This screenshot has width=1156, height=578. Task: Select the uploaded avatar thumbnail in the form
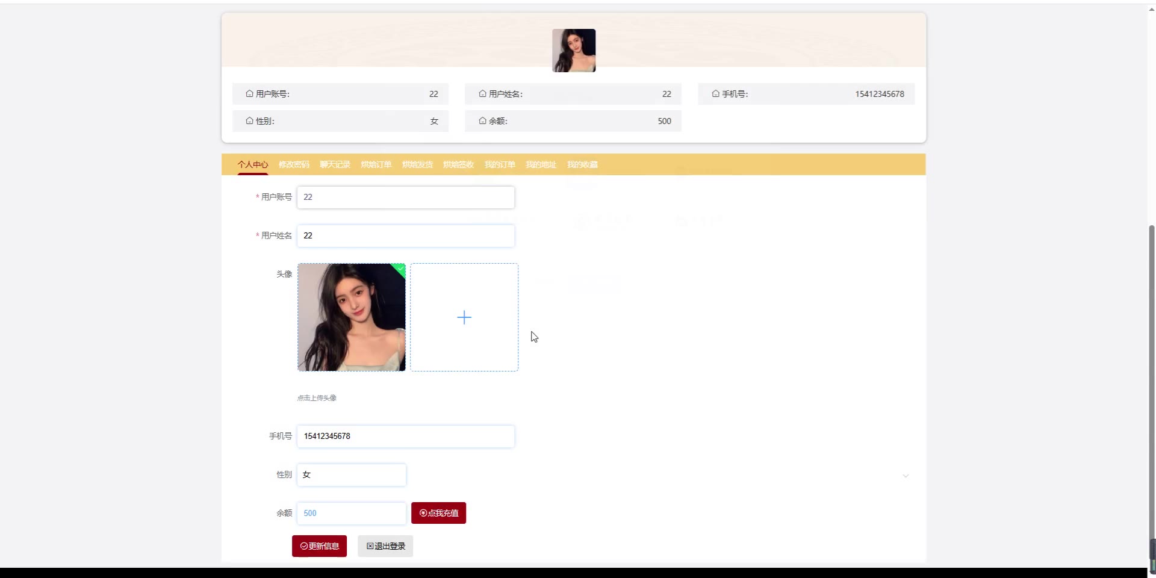pos(352,317)
